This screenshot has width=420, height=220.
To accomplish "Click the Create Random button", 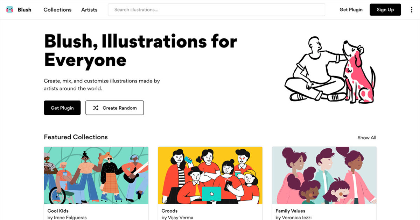I will (x=114, y=108).
